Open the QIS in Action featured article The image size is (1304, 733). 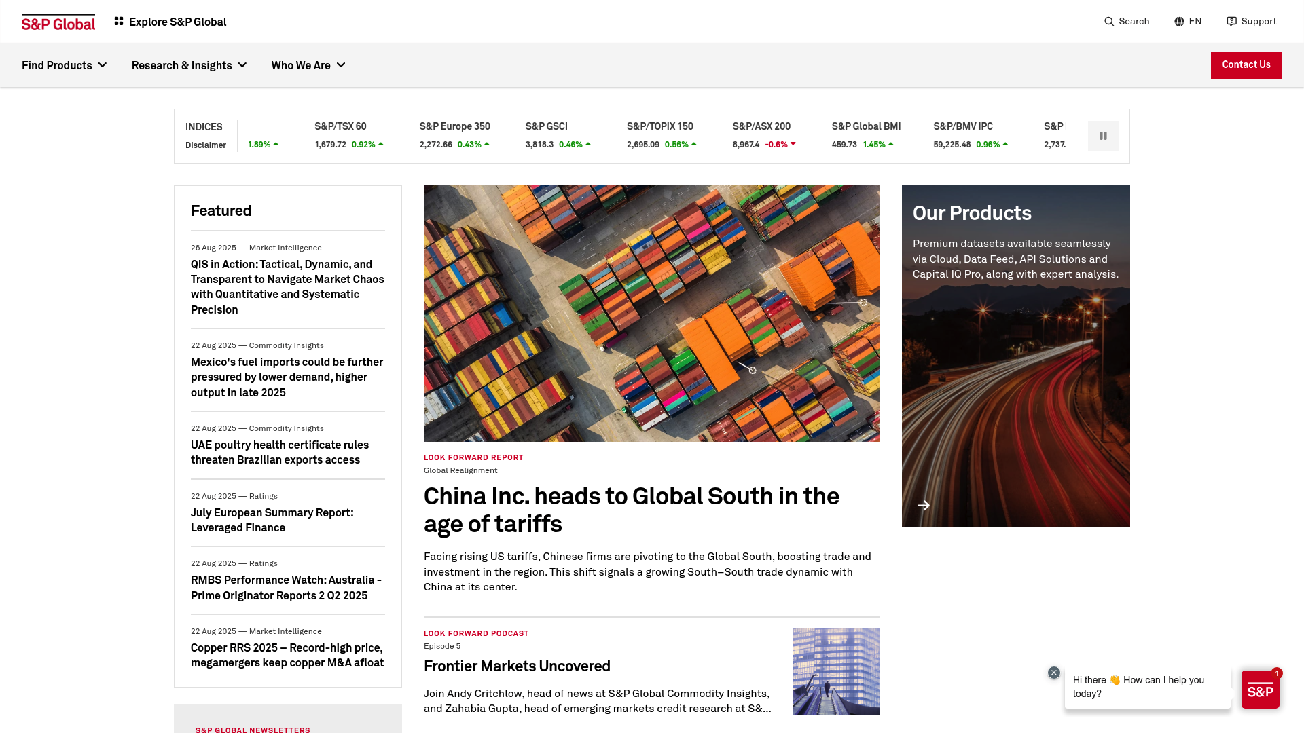tap(287, 287)
